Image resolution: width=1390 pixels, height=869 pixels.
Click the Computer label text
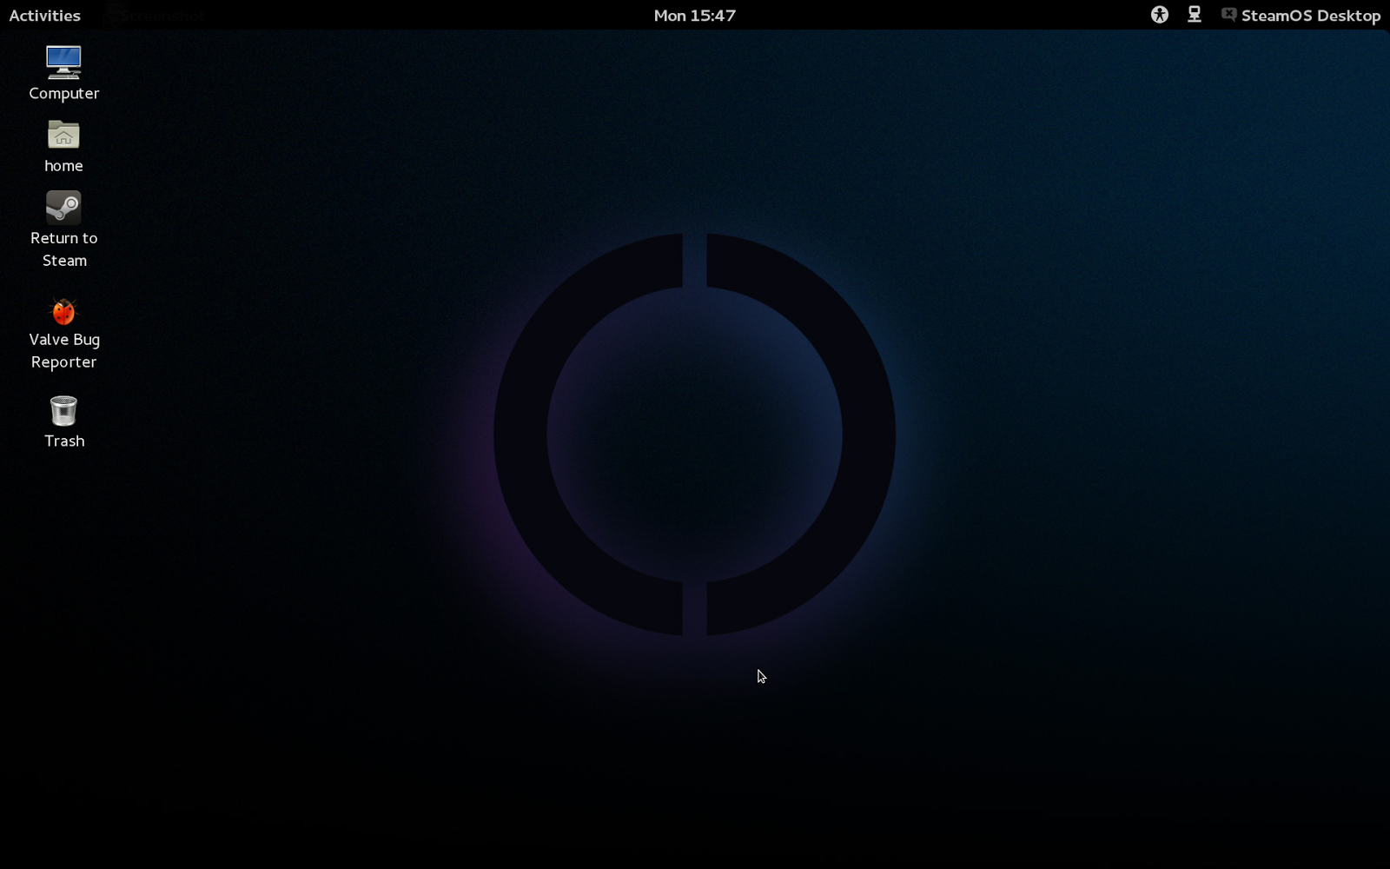click(64, 93)
